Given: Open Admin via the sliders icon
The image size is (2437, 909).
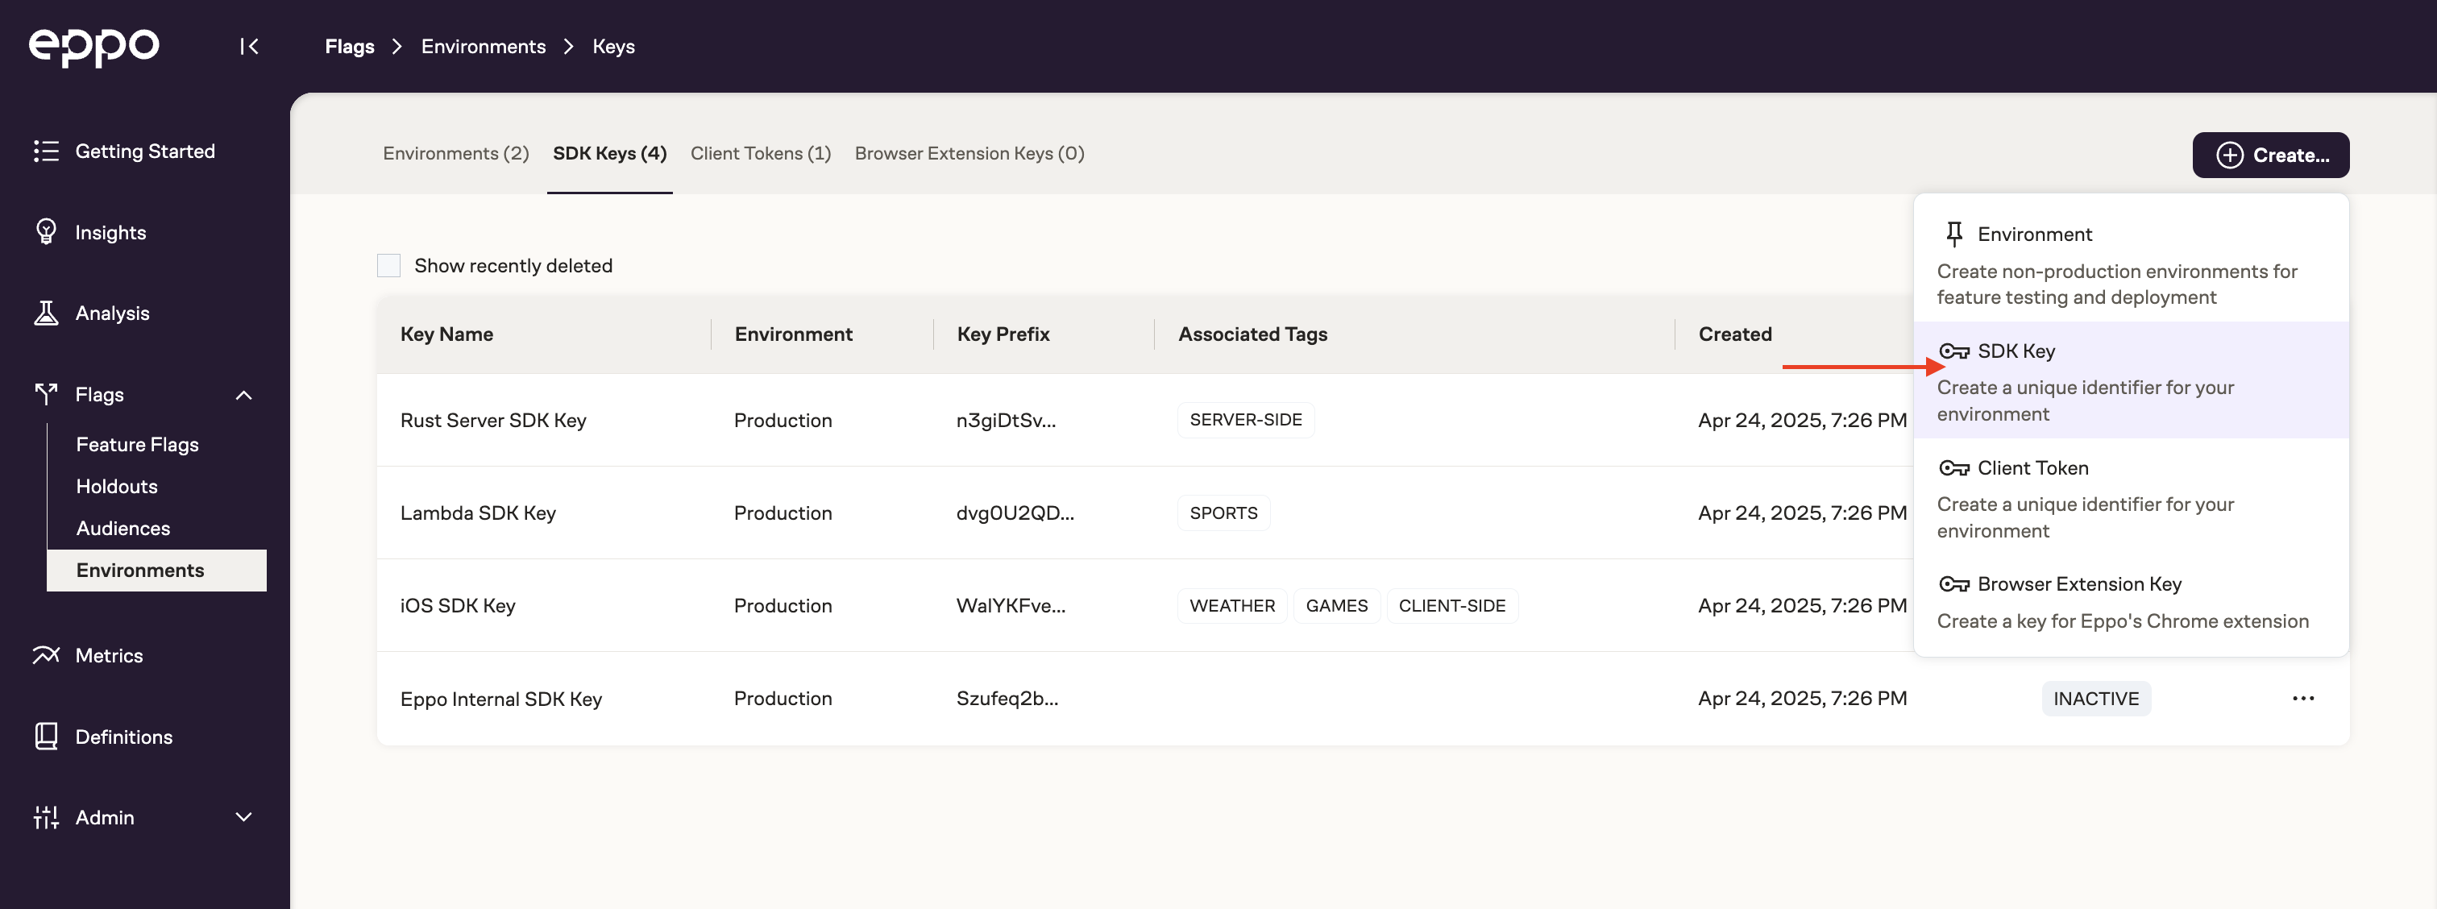Looking at the screenshot, I should (47, 817).
